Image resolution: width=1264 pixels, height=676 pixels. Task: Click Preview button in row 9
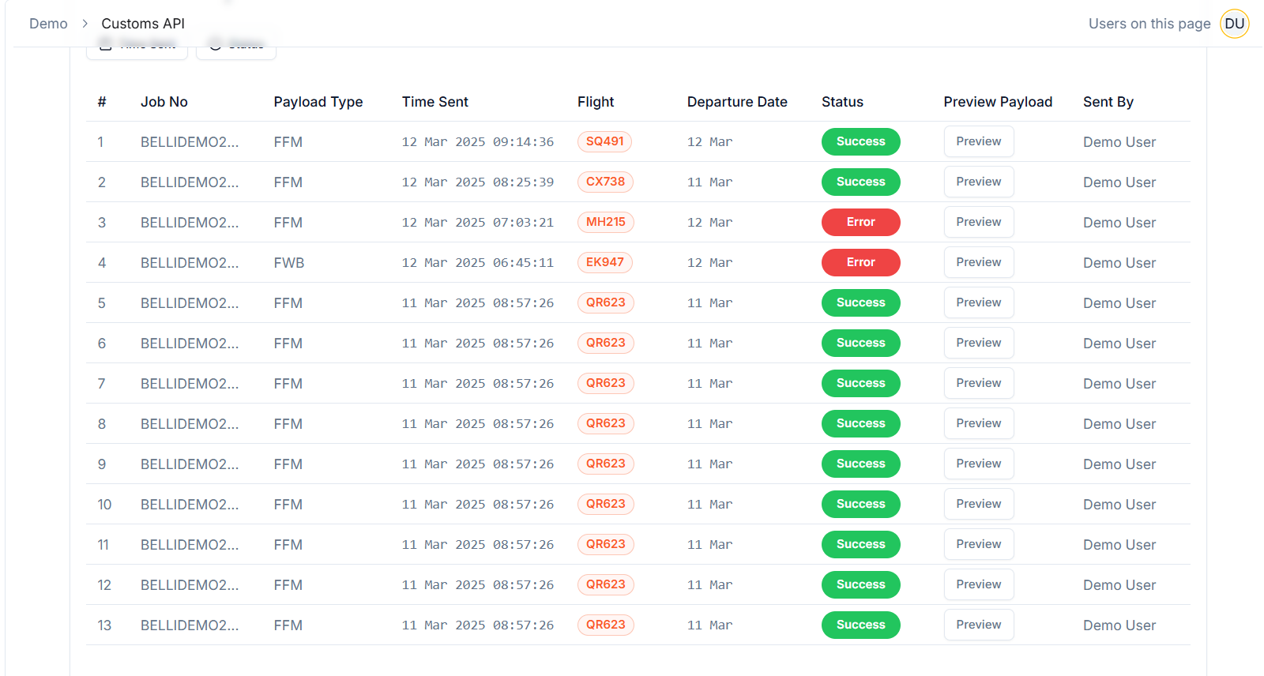coord(978,464)
